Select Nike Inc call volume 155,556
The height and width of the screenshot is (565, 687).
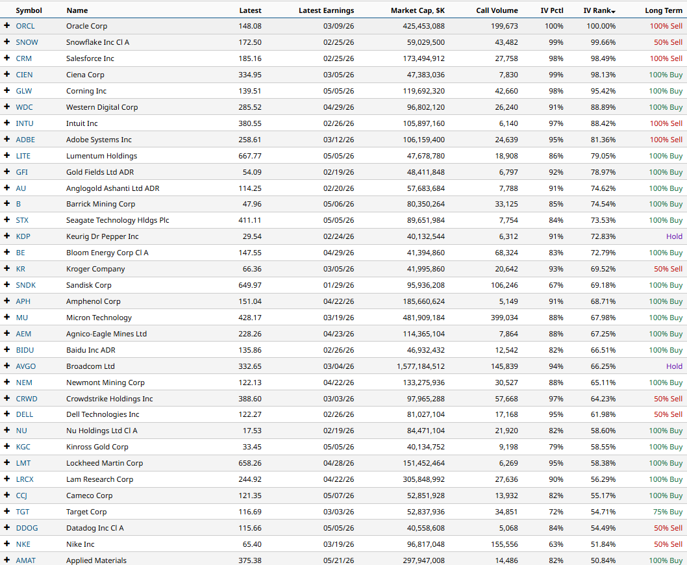point(505,544)
